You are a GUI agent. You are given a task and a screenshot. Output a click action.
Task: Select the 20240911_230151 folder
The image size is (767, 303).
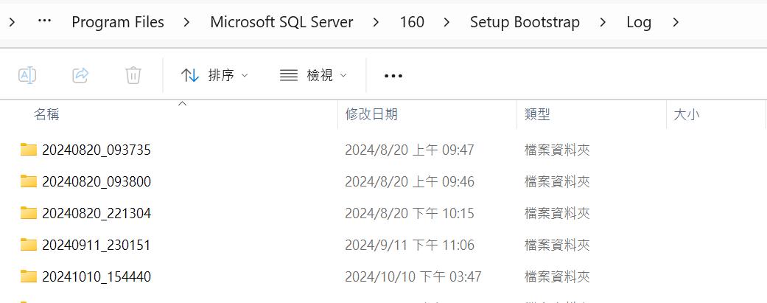96,245
